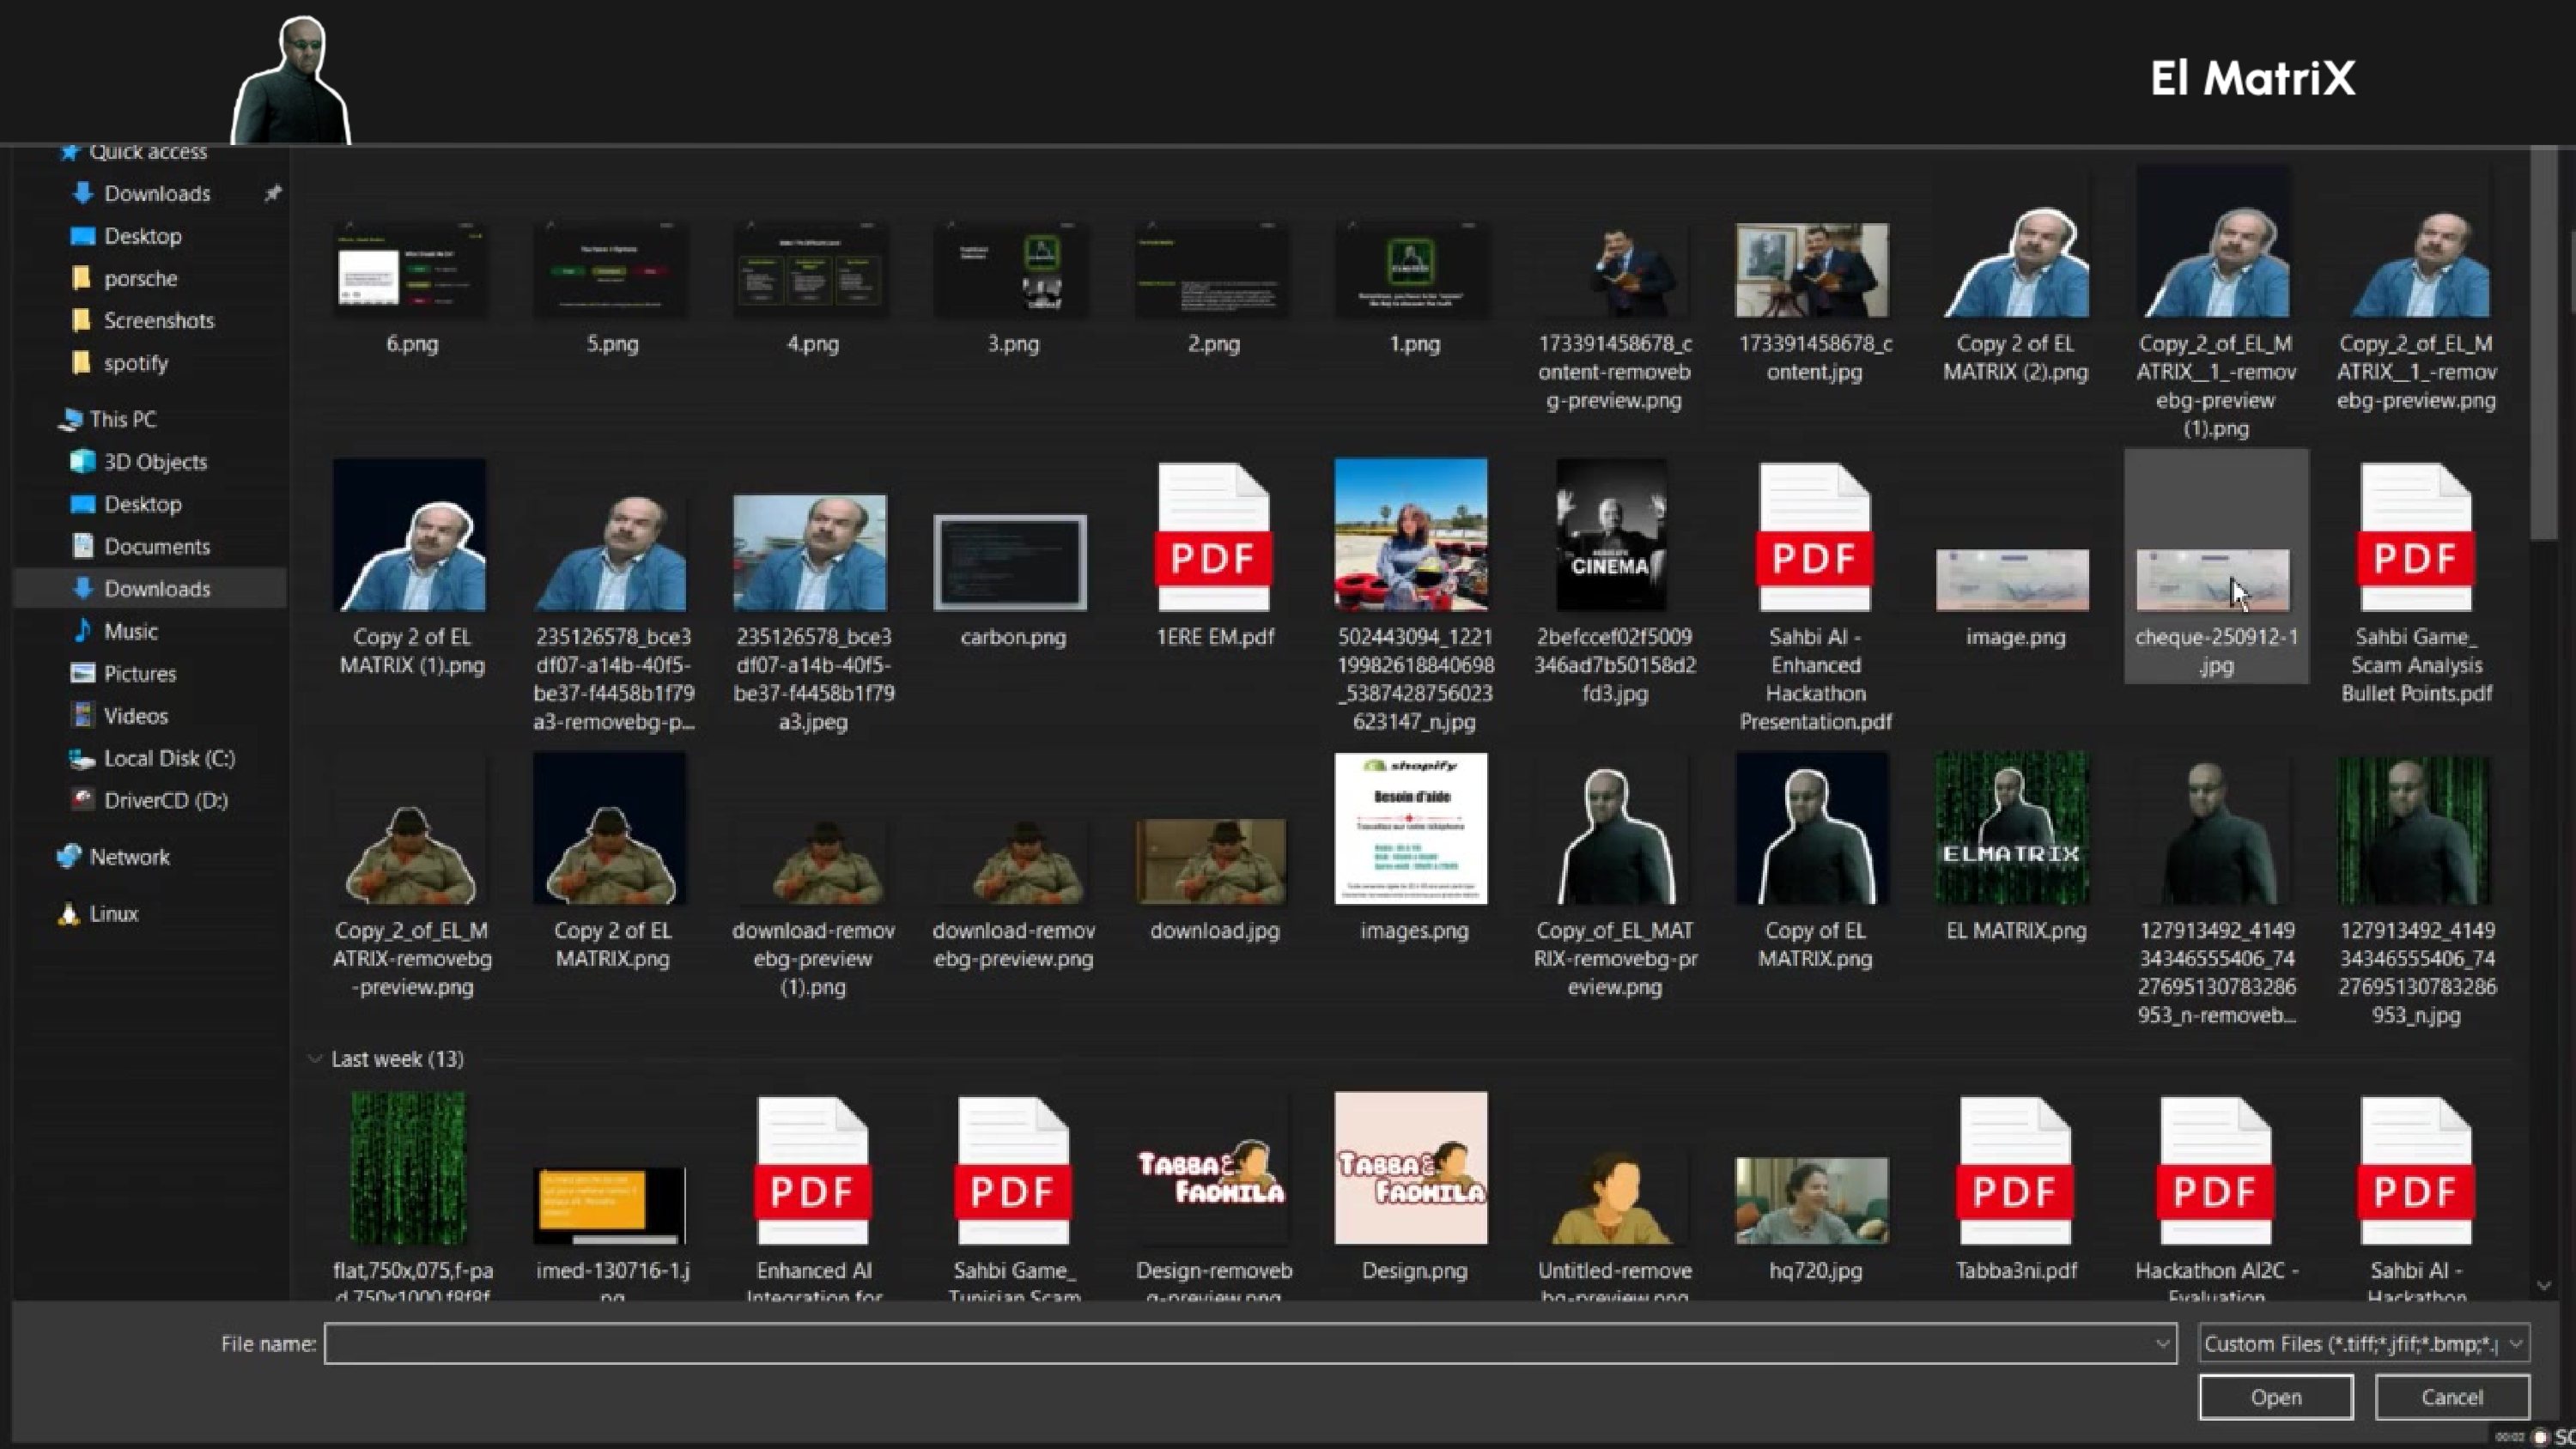Click pin icon next to Downloads

coord(272,193)
